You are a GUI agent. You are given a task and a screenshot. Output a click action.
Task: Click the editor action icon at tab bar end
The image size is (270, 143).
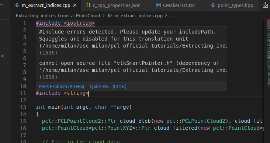(x=265, y=6)
